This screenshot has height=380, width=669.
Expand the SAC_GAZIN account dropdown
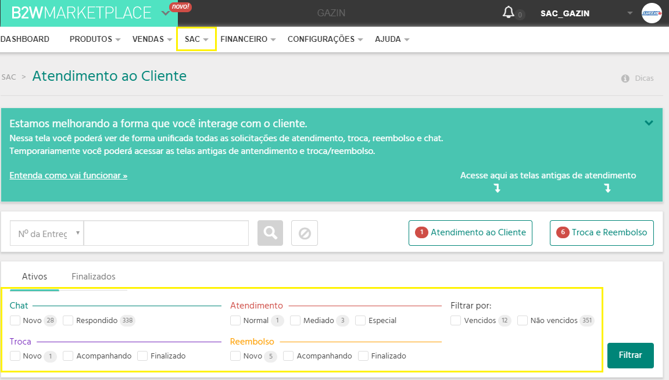(629, 13)
